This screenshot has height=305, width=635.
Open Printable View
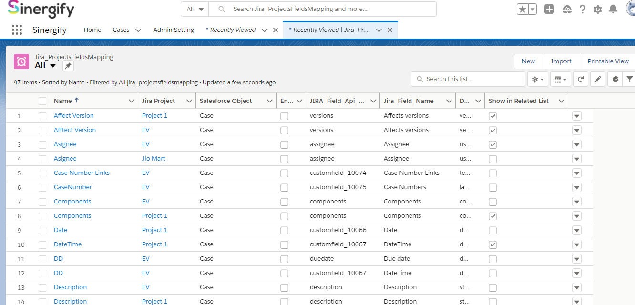(x=608, y=61)
